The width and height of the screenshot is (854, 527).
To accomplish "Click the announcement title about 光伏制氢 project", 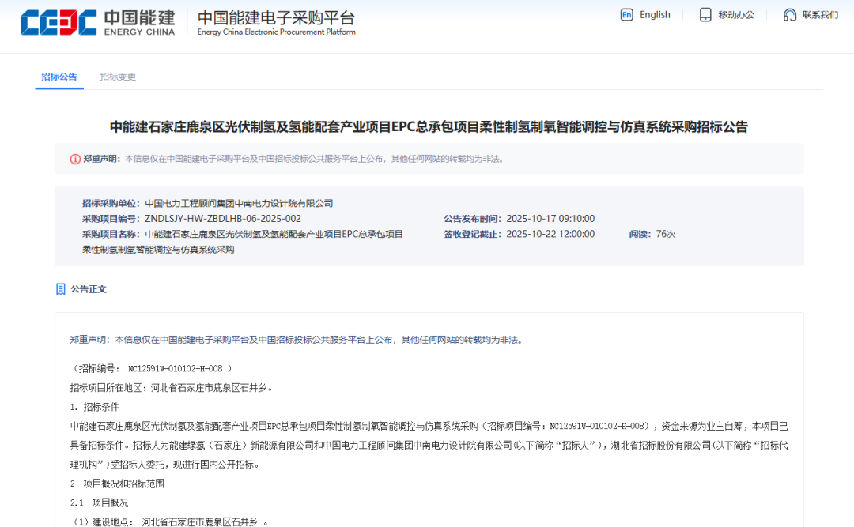I will pos(427,126).
